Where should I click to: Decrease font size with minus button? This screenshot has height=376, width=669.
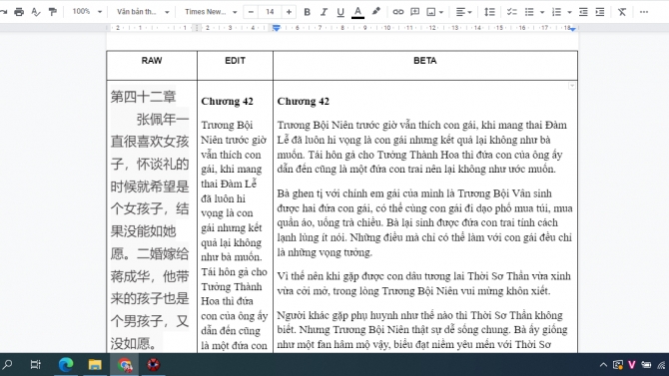tap(251, 12)
